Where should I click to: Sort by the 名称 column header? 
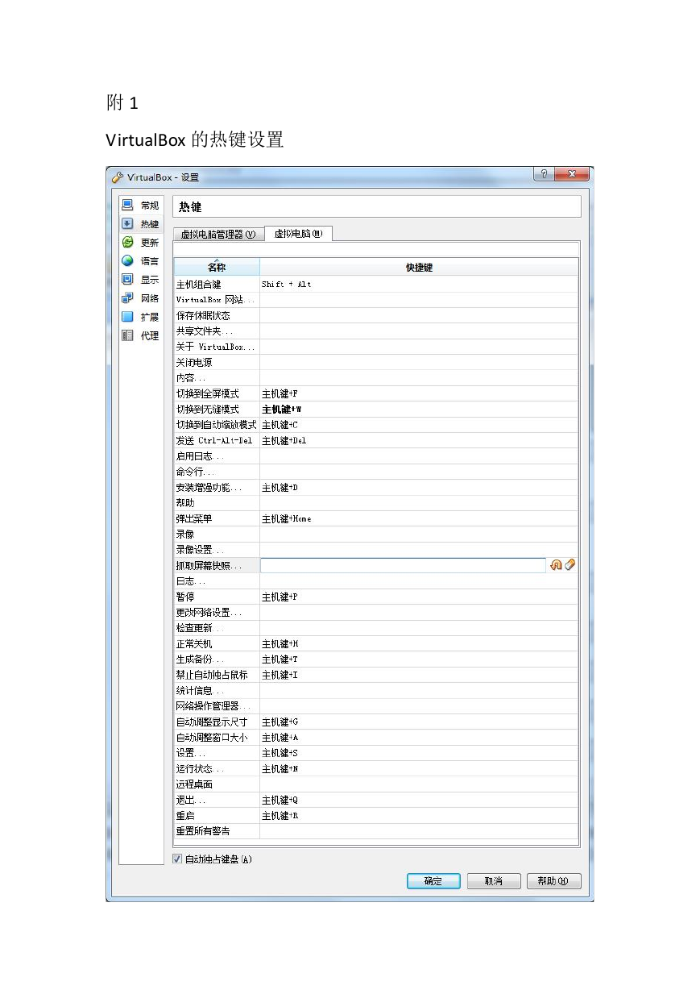217,267
